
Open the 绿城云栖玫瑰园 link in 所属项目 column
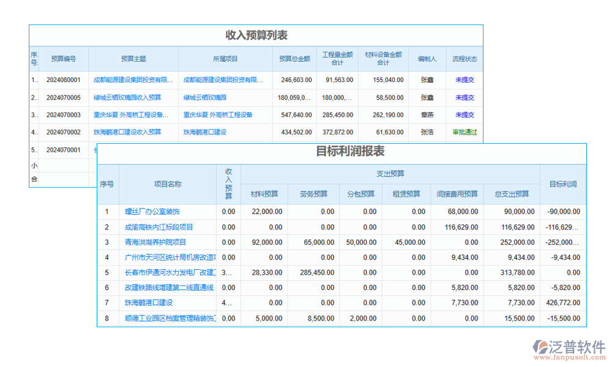point(205,97)
